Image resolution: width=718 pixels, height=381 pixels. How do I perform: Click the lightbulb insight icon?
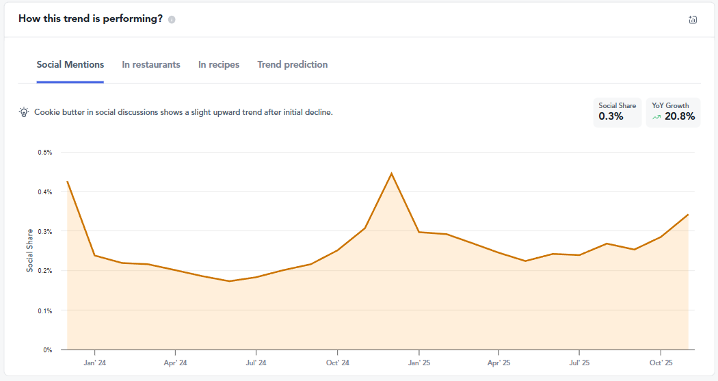point(24,112)
